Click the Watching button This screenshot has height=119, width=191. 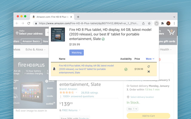point(76,53)
